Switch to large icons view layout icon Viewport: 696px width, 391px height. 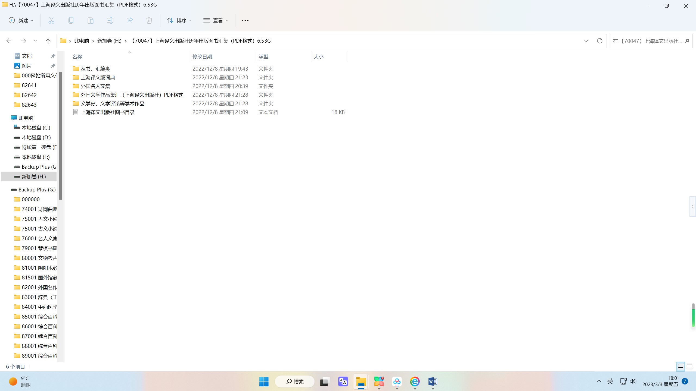tap(689, 367)
